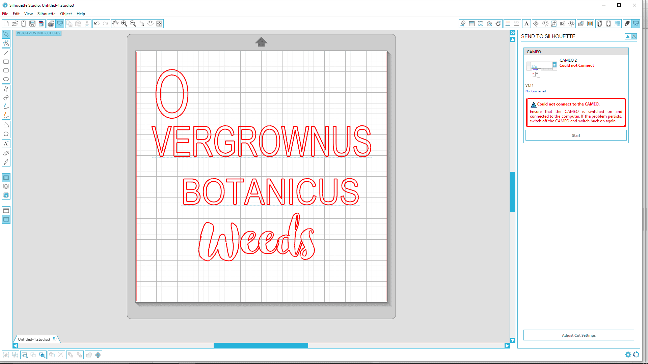Select the Text tool in left toolbar
The width and height of the screenshot is (648, 364).
click(6, 144)
